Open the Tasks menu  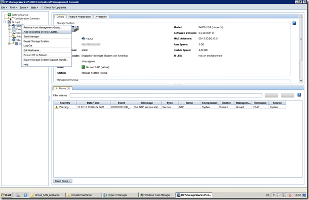[24, 8]
